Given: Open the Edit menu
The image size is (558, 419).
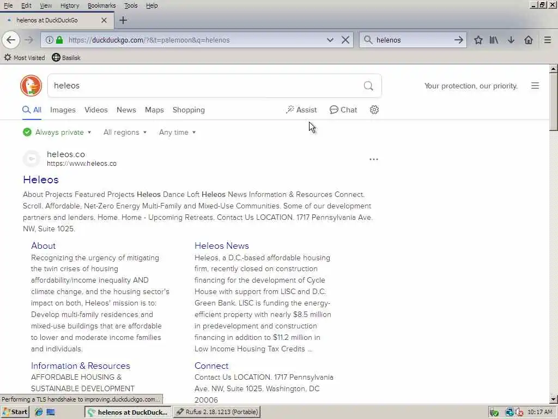Looking at the screenshot, I should [26, 5].
